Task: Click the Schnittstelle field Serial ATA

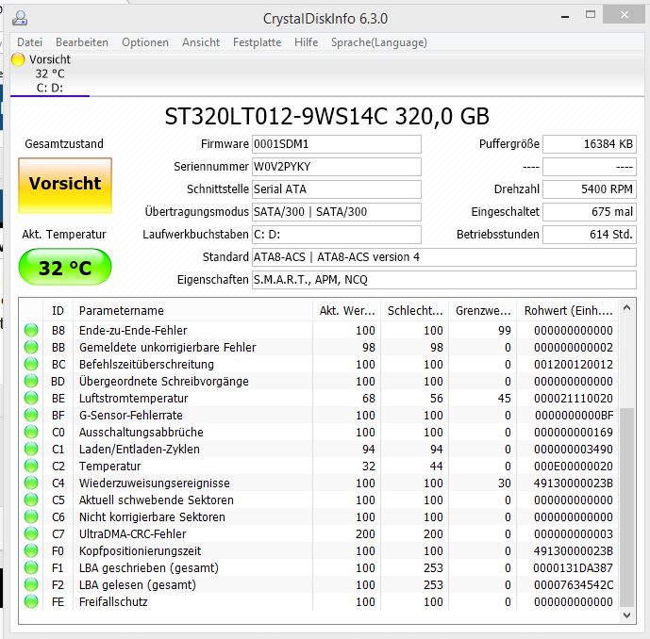Action: pos(337,189)
